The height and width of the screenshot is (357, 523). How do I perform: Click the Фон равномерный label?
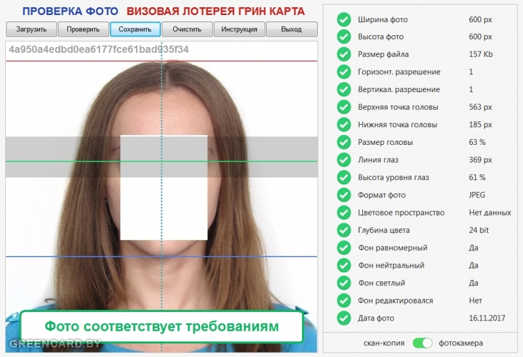(393, 248)
